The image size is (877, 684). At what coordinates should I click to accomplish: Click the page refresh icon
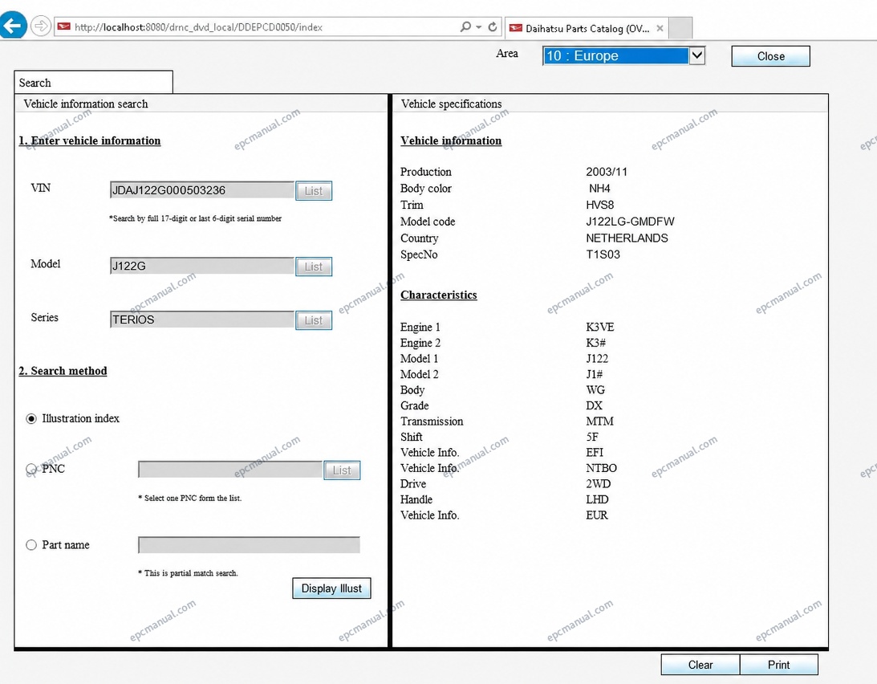pyautogui.click(x=493, y=26)
